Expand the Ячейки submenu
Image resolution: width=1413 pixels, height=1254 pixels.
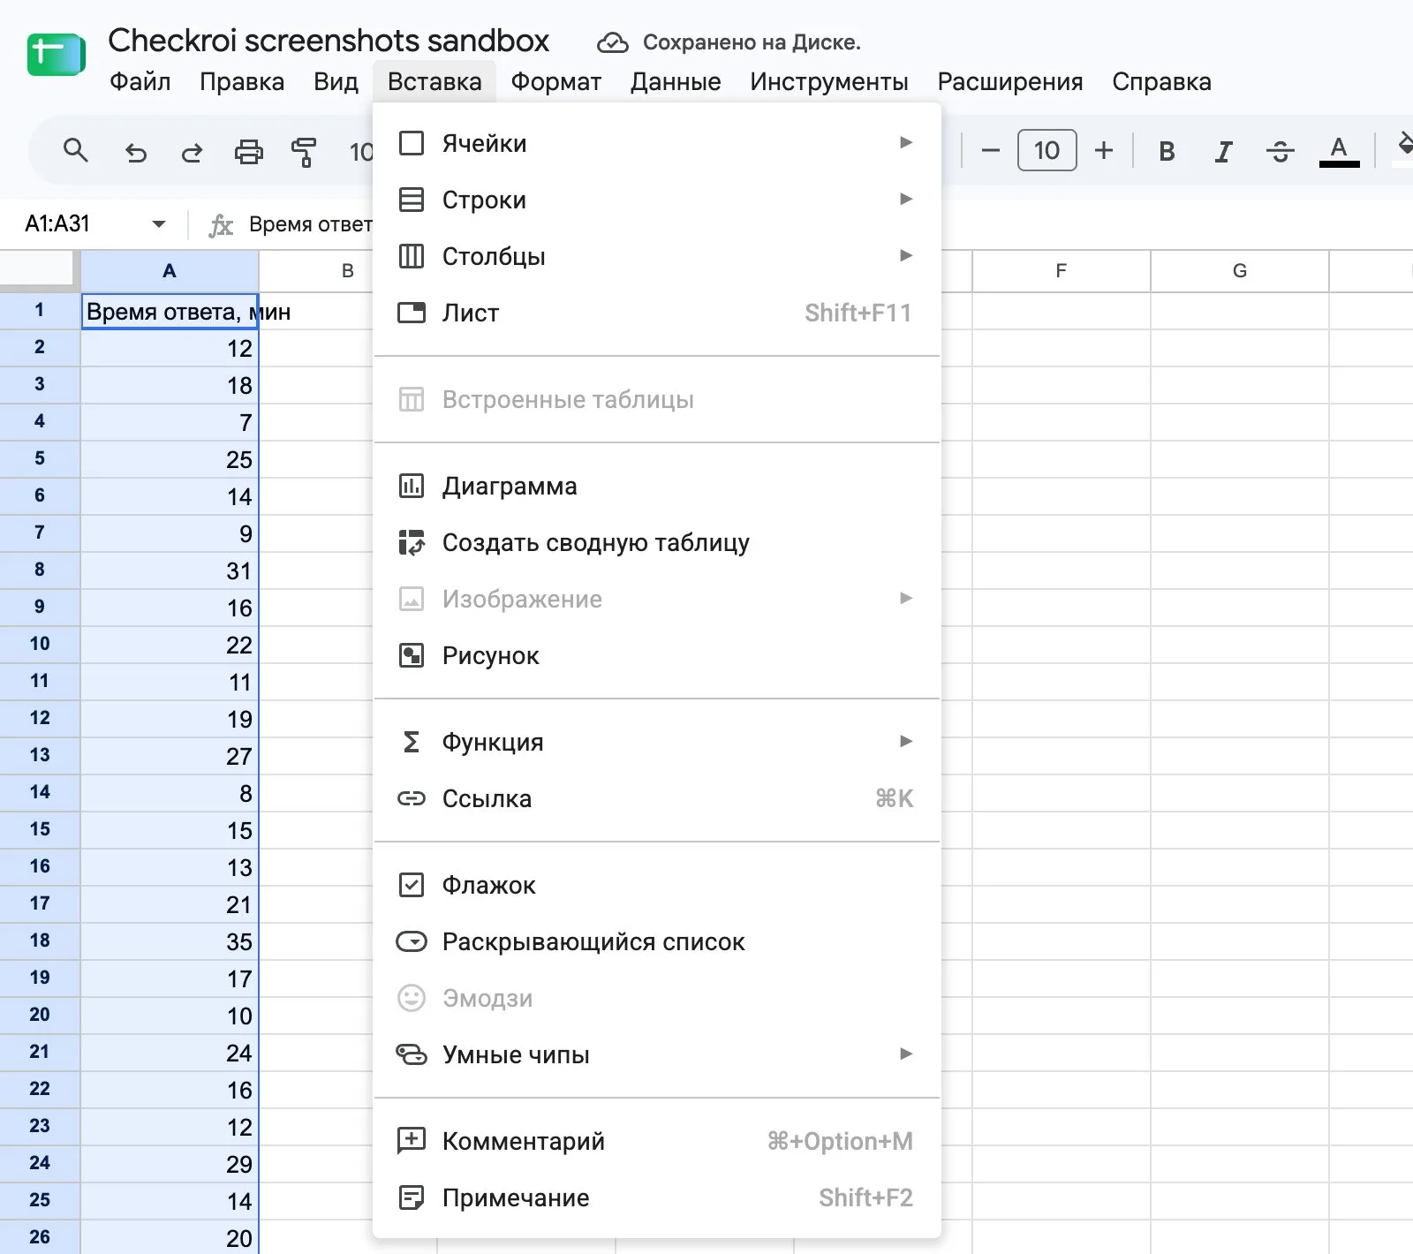(x=656, y=143)
